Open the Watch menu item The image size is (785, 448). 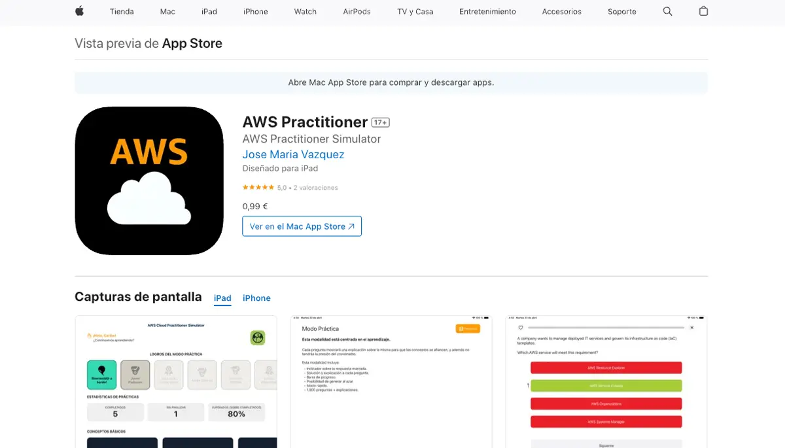click(x=305, y=12)
